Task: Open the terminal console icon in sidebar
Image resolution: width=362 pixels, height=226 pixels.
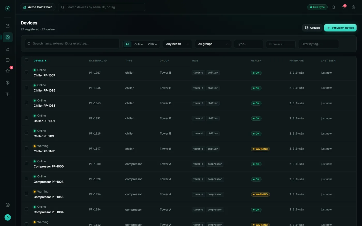Action: pyautogui.click(x=7, y=60)
